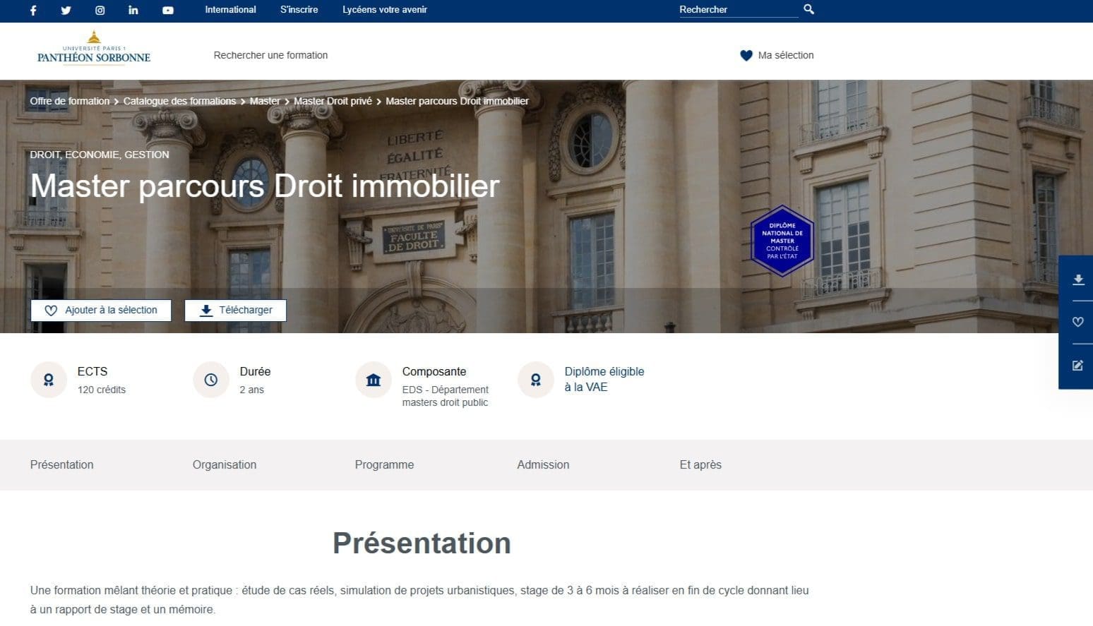Click the heart icon beside Ma sélection
This screenshot has width=1093, height=626.
click(x=746, y=55)
